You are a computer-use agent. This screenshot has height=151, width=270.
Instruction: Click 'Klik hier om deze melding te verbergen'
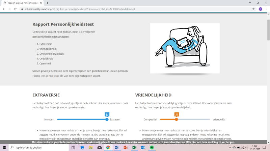click(x=210, y=142)
